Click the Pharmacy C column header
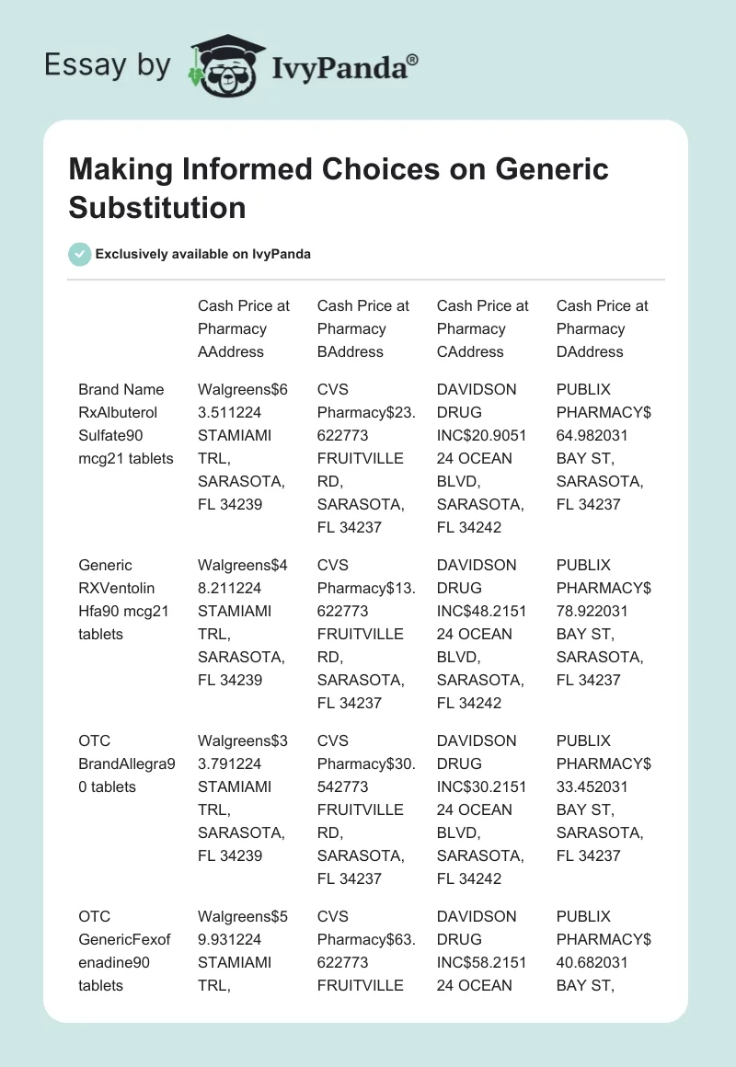The height and width of the screenshot is (1067, 736). [x=483, y=328]
